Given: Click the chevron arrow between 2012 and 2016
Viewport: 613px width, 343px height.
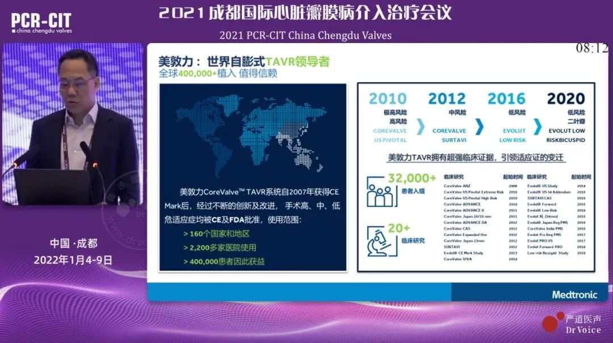Looking at the screenshot, I should click(x=479, y=126).
